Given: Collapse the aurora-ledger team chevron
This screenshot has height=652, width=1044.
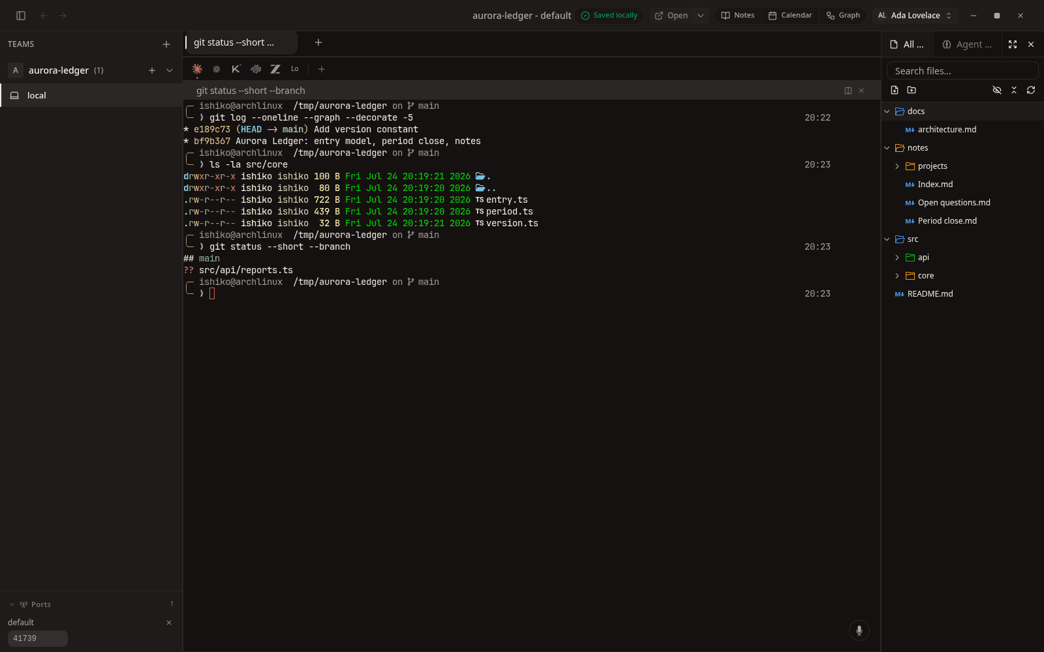Looking at the screenshot, I should pos(170,70).
